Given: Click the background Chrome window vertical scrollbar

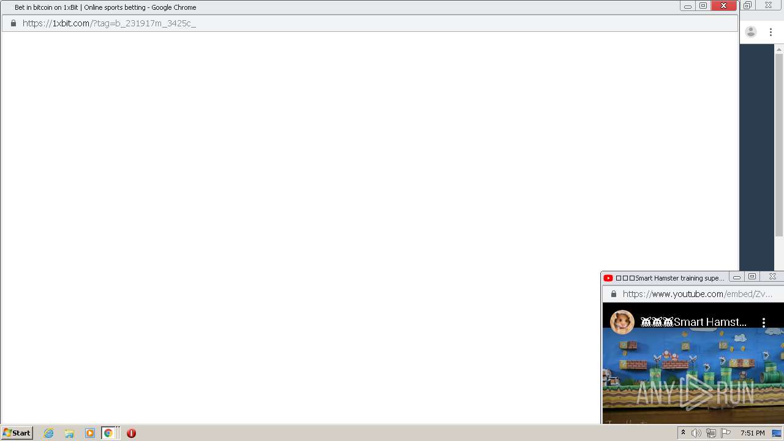Looking at the screenshot, I should point(779,145).
